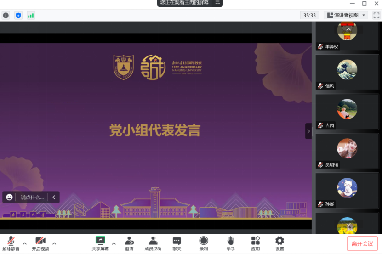Unmute microphone with 解除静音 button
The width and height of the screenshot is (382, 254).
11,243
